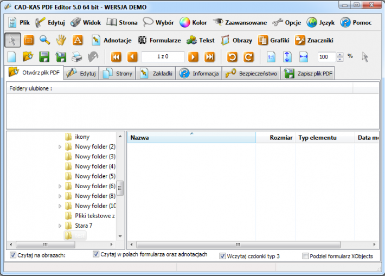
Task: Switch to the Bezpieczeństwo tab
Action: (x=251, y=73)
